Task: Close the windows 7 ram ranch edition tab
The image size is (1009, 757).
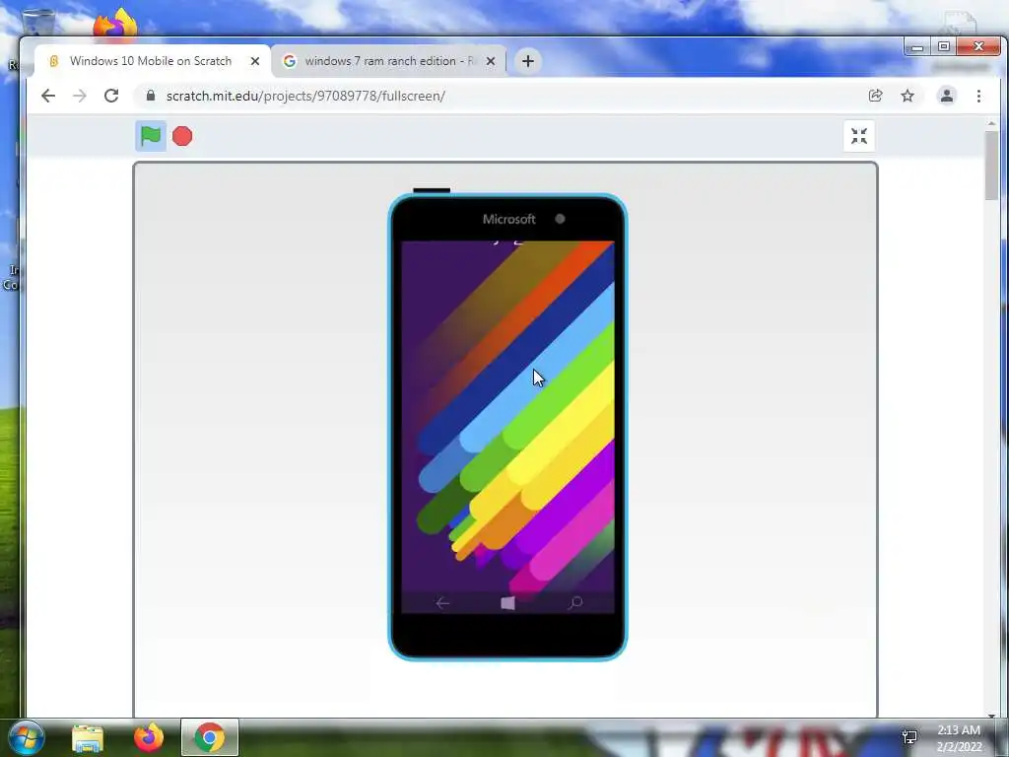Action: click(491, 61)
